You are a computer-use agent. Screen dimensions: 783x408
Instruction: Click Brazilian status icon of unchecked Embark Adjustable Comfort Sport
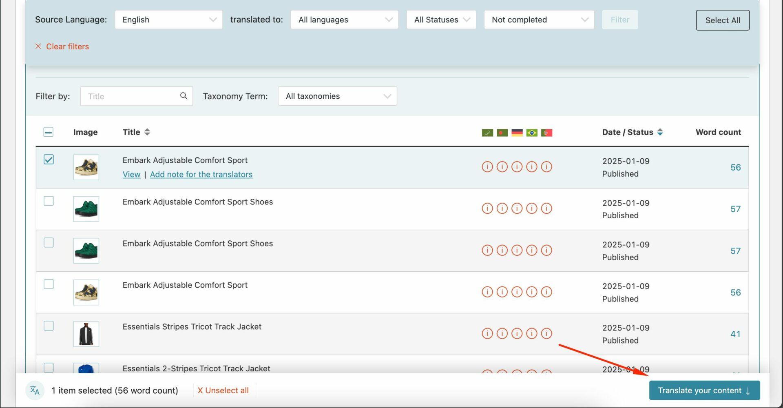pyautogui.click(x=532, y=292)
